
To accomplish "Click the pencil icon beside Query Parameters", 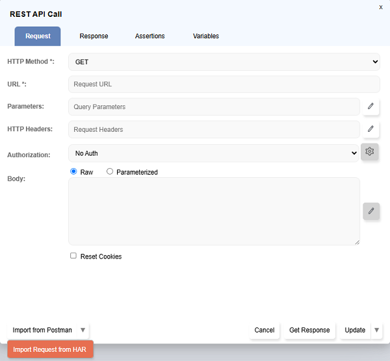I will 370,106.
